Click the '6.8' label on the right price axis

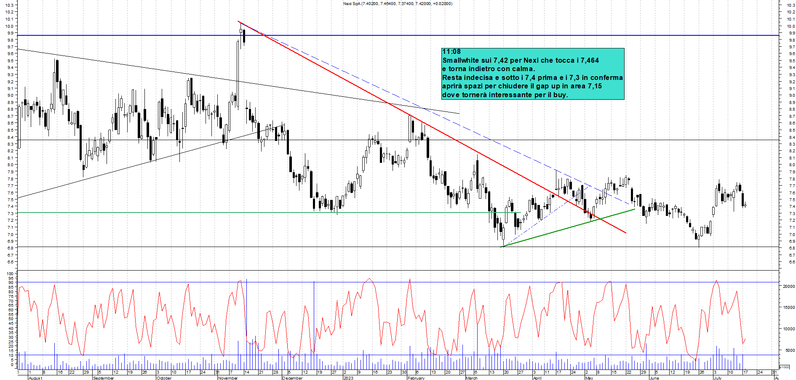pyautogui.click(x=792, y=248)
